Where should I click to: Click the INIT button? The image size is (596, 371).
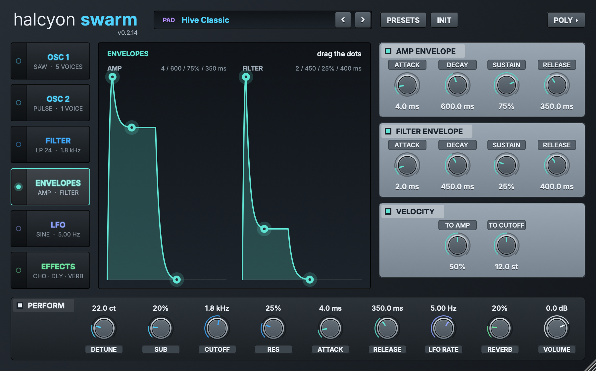pos(444,20)
